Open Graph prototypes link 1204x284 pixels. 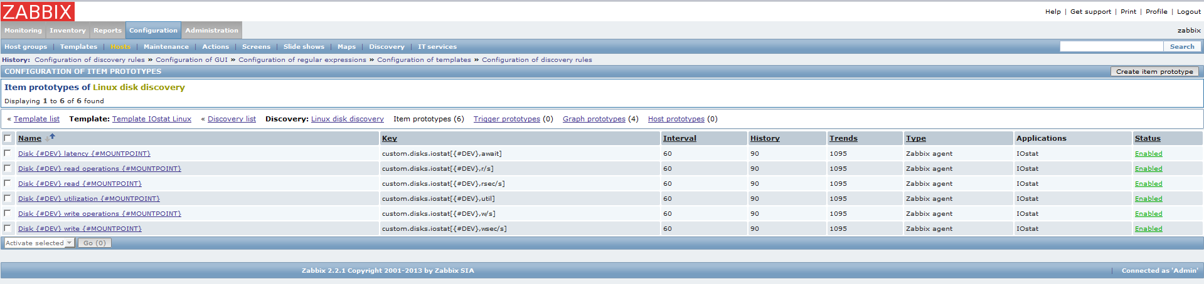[594, 119]
